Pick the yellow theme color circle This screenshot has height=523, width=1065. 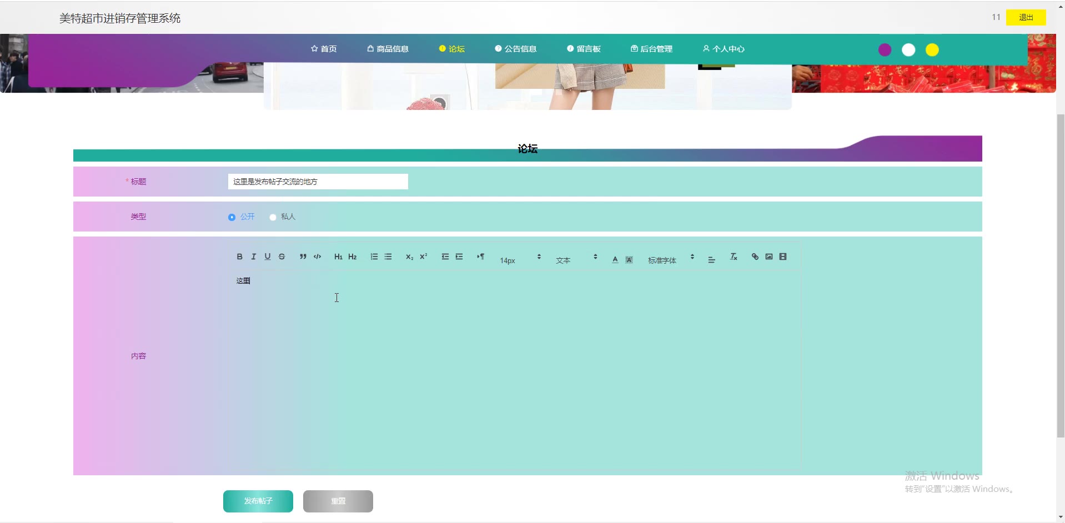click(x=932, y=50)
